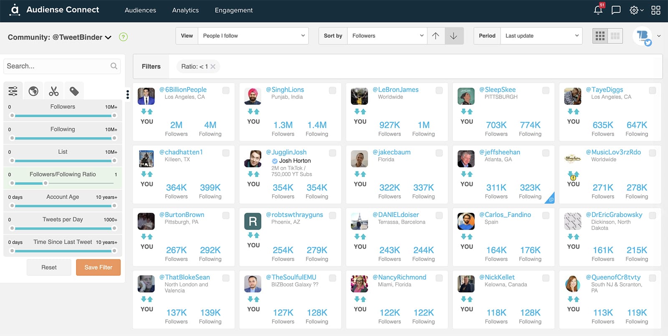Click the search magnifier icon

tap(114, 66)
